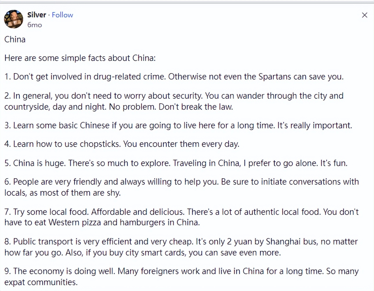This screenshot has height=291, width=374.
Task: Select the line about drug-related crime
Action: tap(174, 76)
